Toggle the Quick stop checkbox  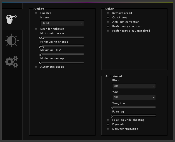click(108, 18)
